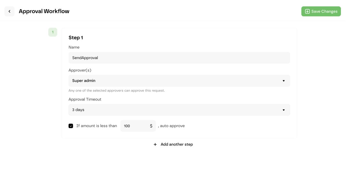Viewport: 347px width, 177px height.
Task: Focus the Name field containing SendApproval
Action: tap(179, 58)
